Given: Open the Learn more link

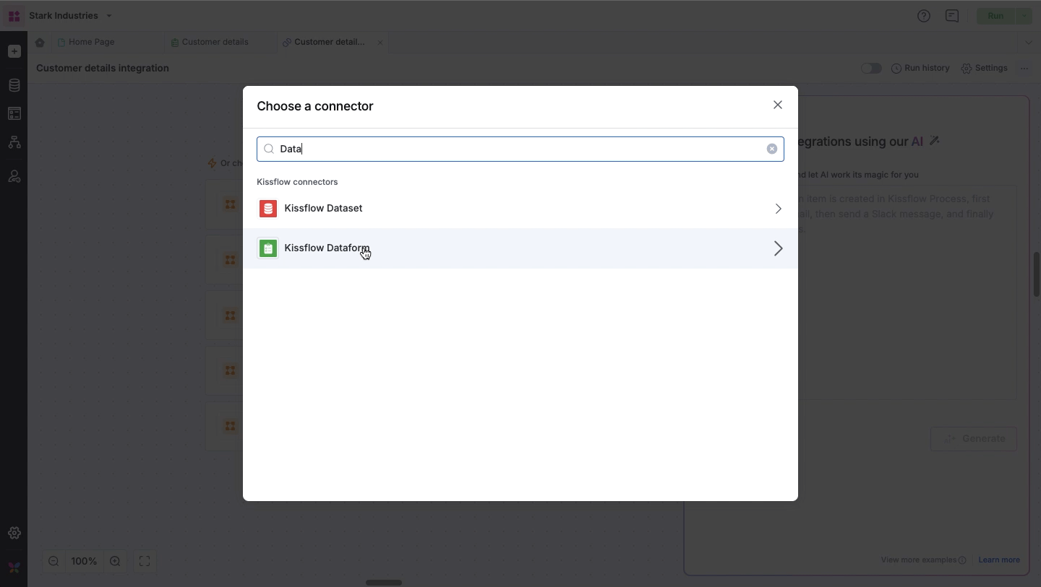Looking at the screenshot, I should [999, 560].
